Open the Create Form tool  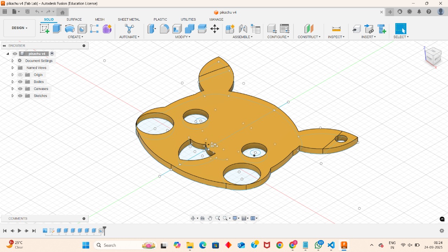tap(107, 29)
